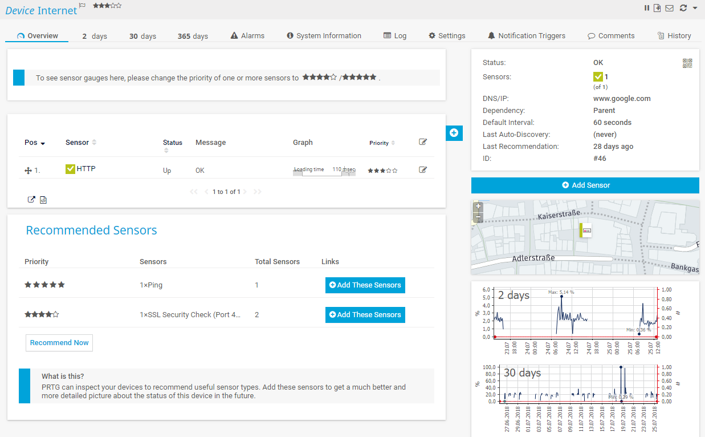
Task: Open the 2 days graph thumbnail
Action: pos(576,317)
